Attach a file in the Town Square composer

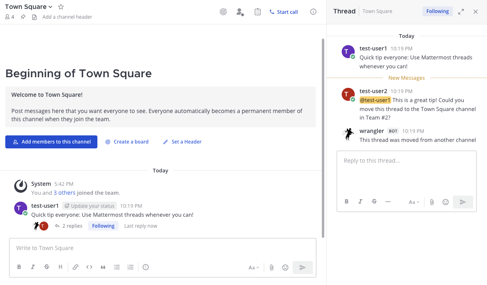pyautogui.click(x=272, y=268)
